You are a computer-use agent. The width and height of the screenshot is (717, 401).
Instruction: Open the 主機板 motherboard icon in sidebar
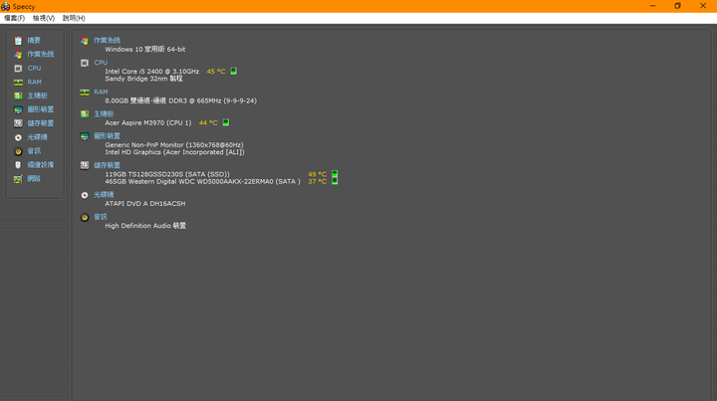click(x=18, y=96)
